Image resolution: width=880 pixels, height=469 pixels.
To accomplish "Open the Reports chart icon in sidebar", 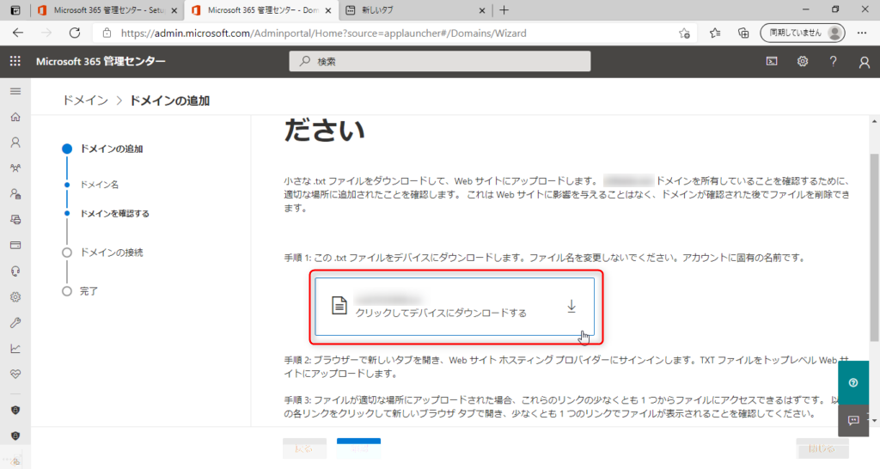I will click(15, 348).
